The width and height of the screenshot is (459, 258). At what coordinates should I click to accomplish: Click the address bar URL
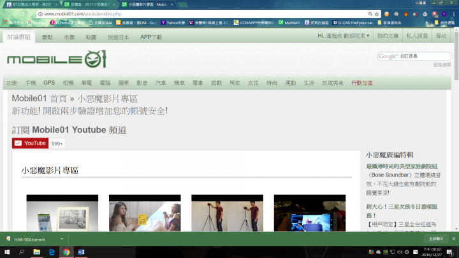click(83, 14)
